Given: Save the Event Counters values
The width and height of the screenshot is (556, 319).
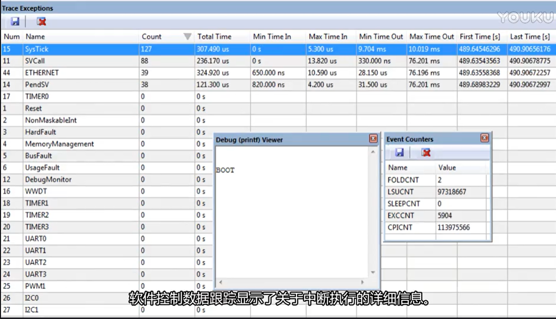Looking at the screenshot, I should [x=399, y=152].
